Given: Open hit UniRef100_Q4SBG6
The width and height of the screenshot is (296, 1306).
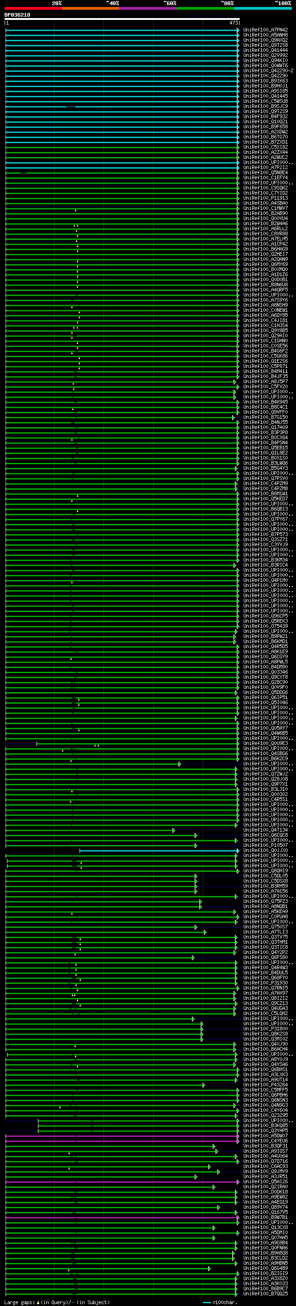Looking at the screenshot, I should [265, 754].
